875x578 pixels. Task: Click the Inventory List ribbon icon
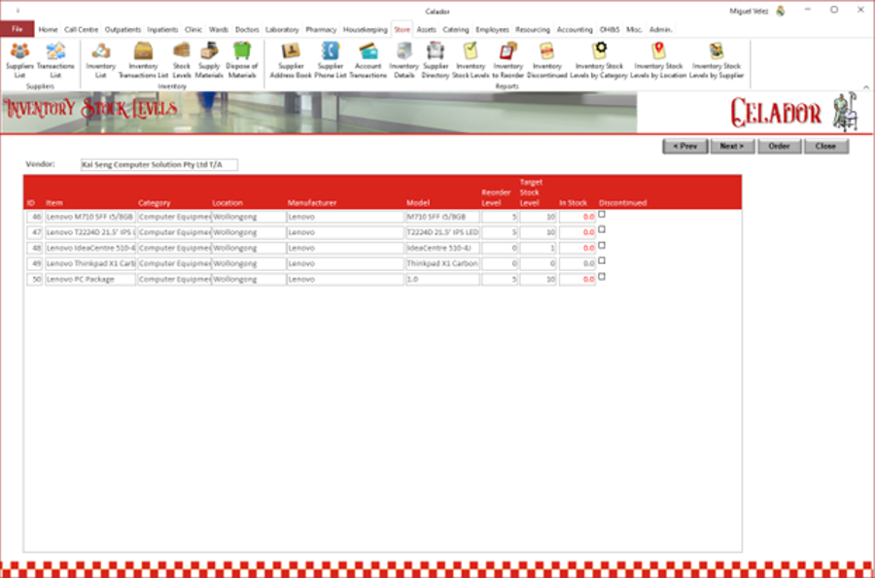point(100,58)
